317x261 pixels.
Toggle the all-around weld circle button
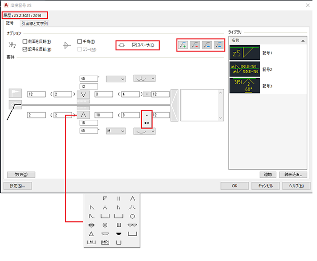(x=15, y=105)
